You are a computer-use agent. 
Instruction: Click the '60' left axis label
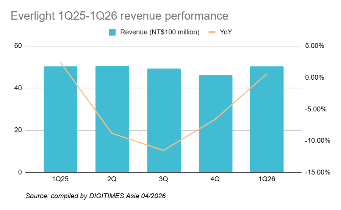pyautogui.click(x=19, y=46)
